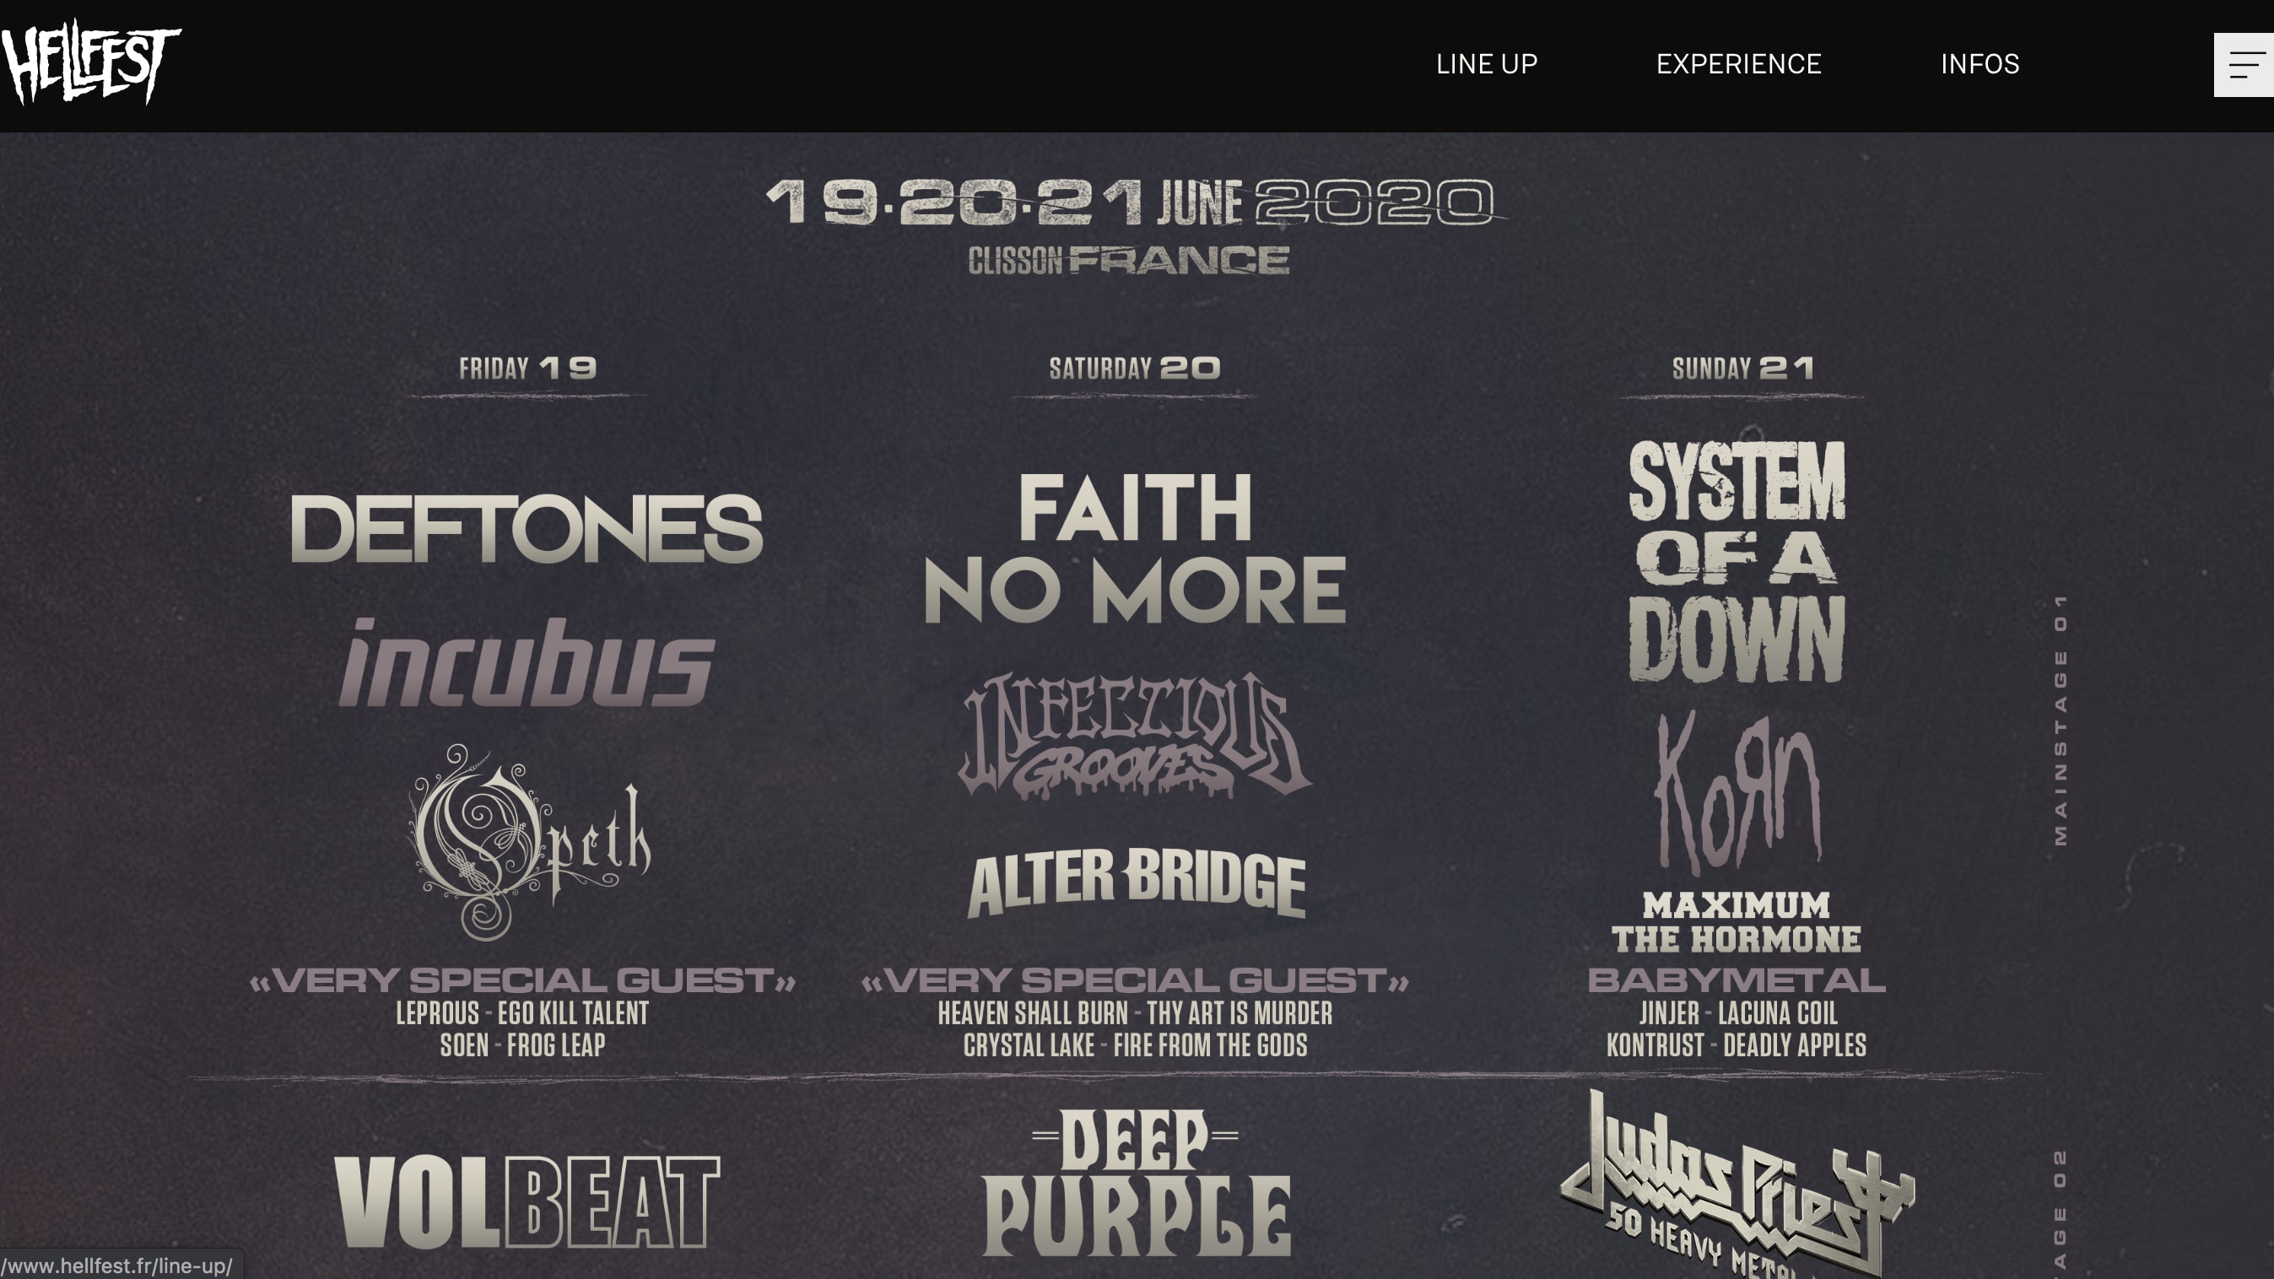Screen dimensions: 2274x1279
Task: Select the System of a Down logo
Action: 1737,561
